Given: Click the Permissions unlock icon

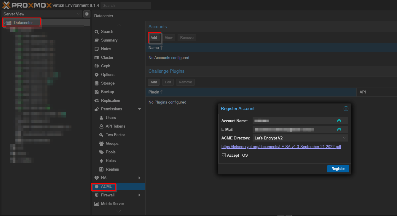Looking at the screenshot, I should 97,109.
